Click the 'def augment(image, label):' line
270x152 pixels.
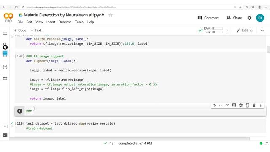51,61
